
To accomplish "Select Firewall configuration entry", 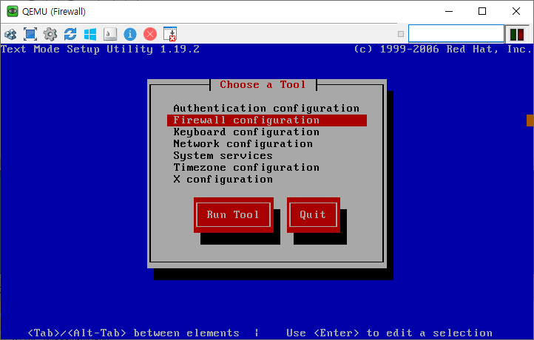I will [267, 120].
